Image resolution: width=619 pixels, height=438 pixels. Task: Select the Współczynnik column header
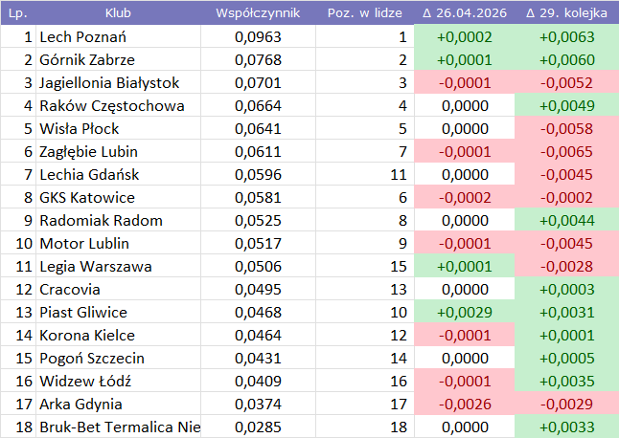point(258,14)
